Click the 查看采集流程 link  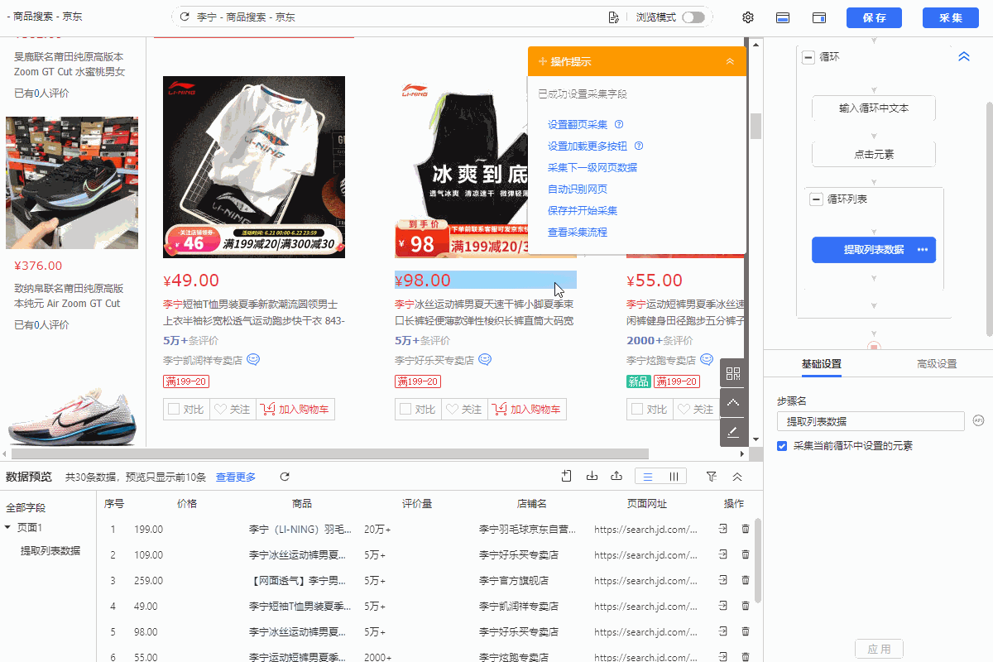point(578,233)
